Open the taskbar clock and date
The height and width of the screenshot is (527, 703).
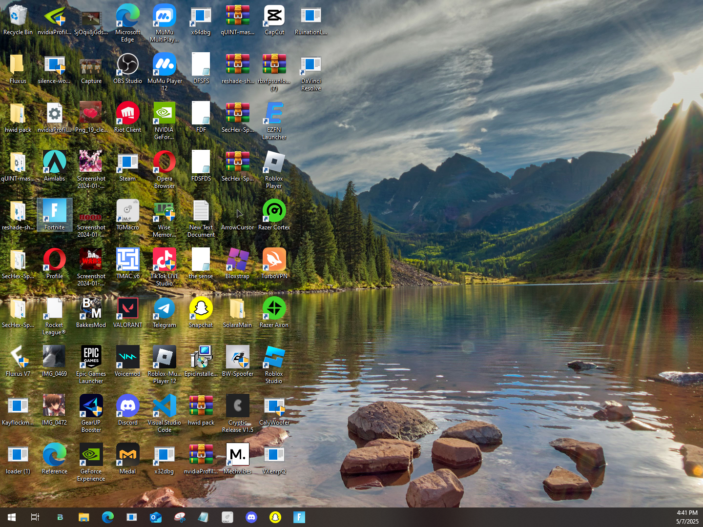tap(687, 517)
